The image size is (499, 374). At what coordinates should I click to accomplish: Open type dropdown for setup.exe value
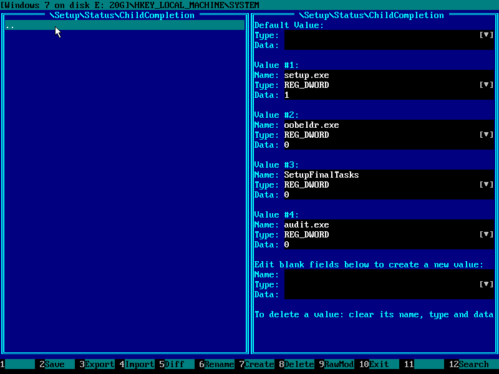tap(487, 85)
